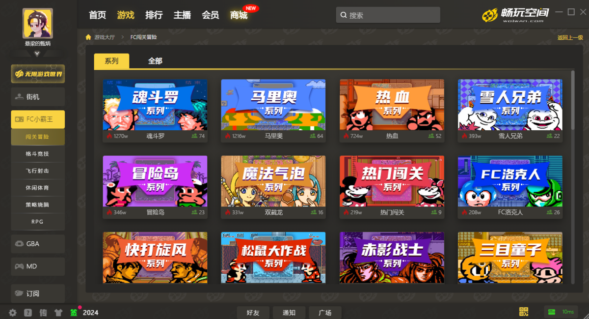Open the 首页 top menu item
This screenshot has width=589, height=319.
[x=97, y=15]
